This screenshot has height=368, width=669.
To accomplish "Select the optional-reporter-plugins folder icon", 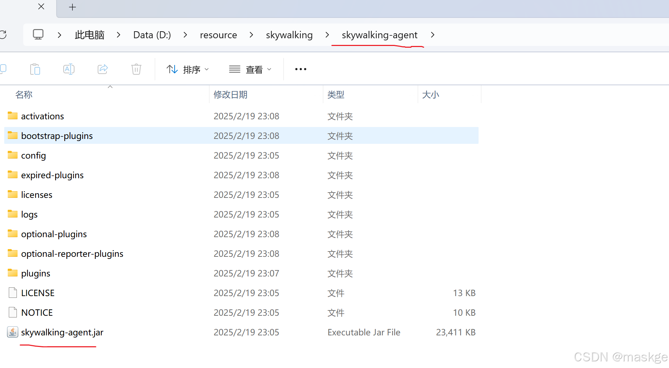I will [x=13, y=253].
